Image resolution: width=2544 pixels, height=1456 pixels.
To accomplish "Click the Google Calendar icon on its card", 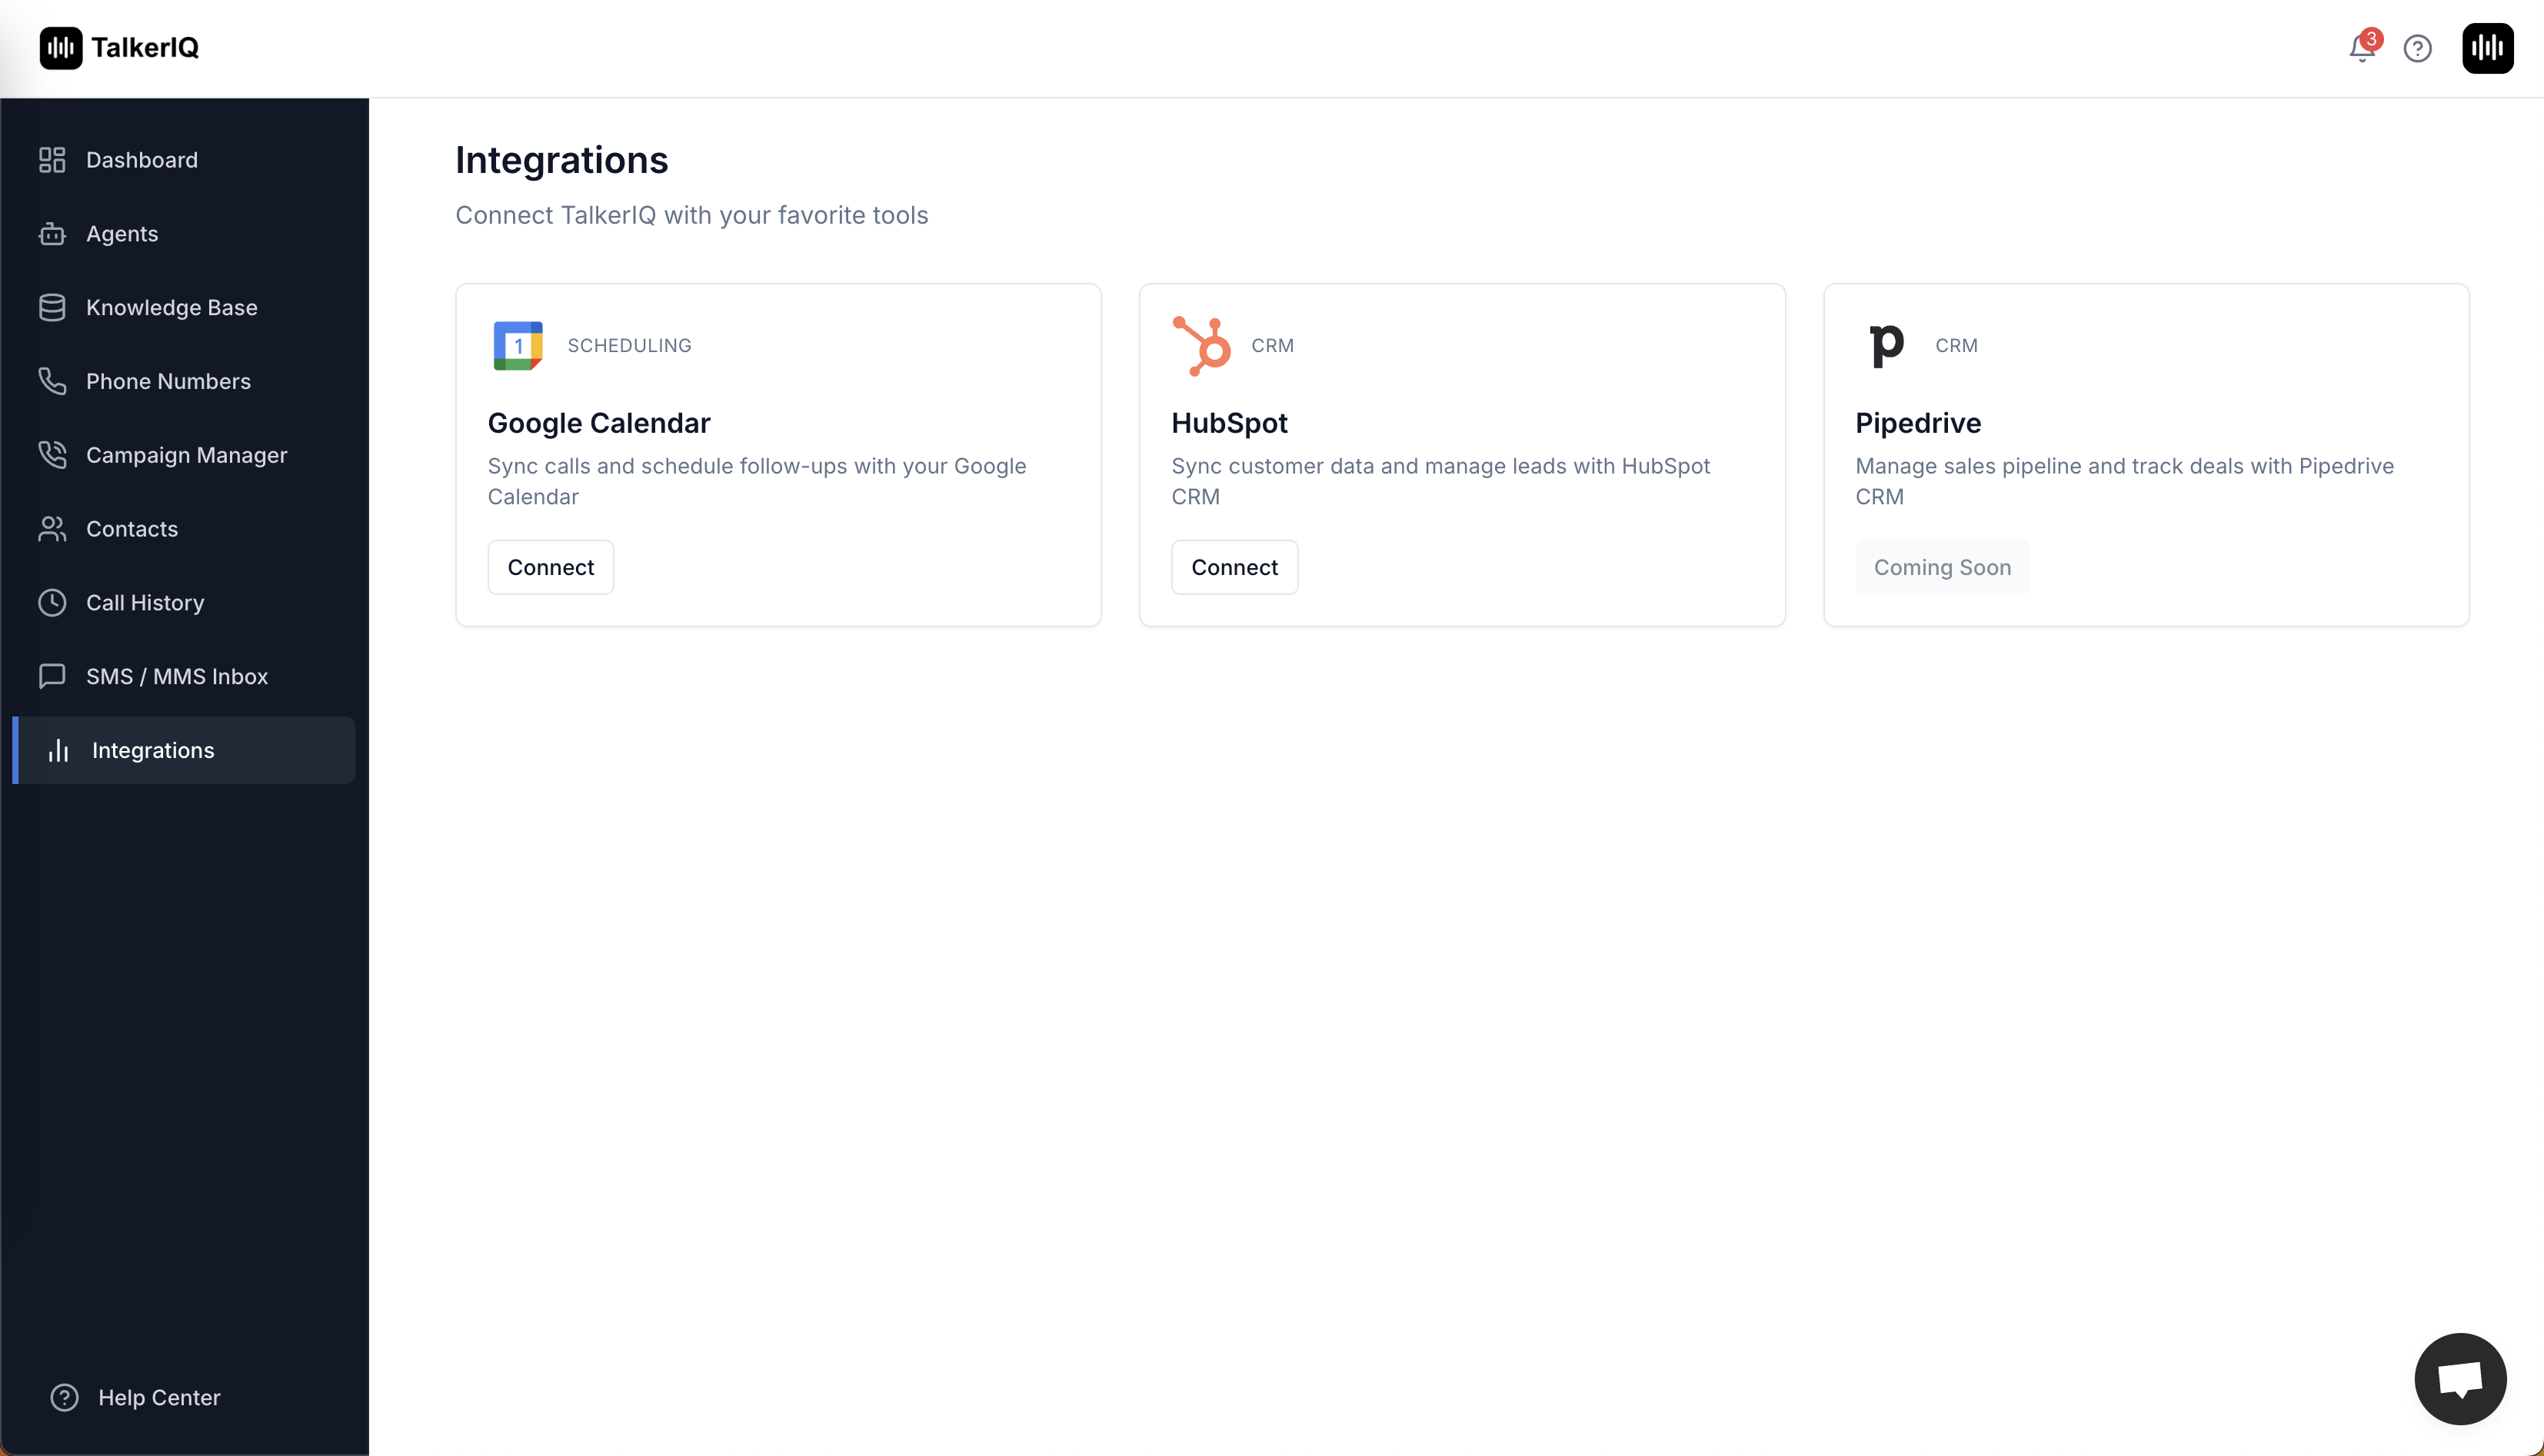I will click(x=518, y=345).
